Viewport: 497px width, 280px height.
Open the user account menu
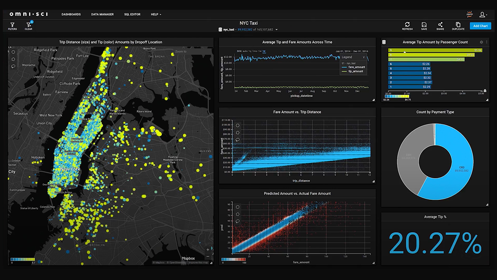(483, 15)
